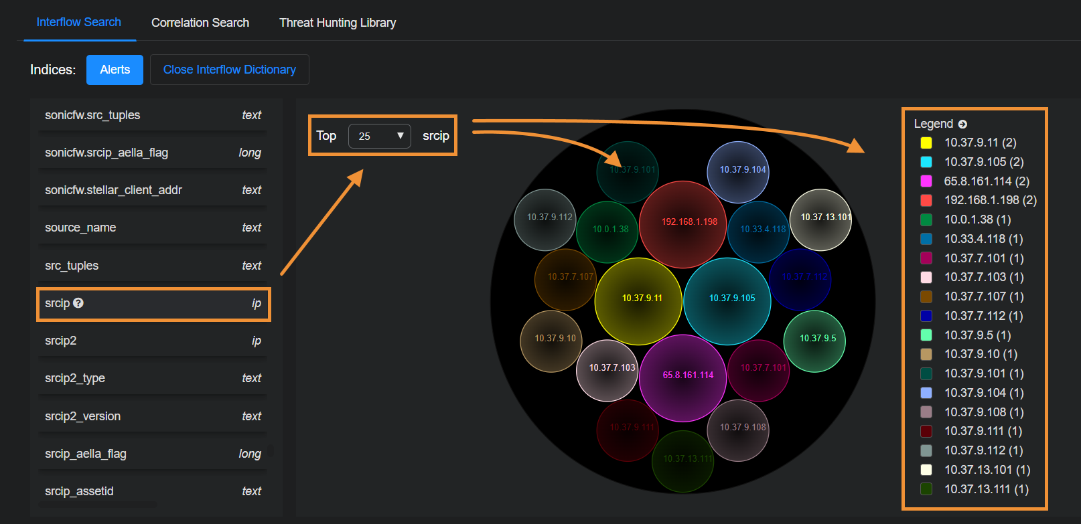Click the Legend arrow icon

tap(962, 124)
